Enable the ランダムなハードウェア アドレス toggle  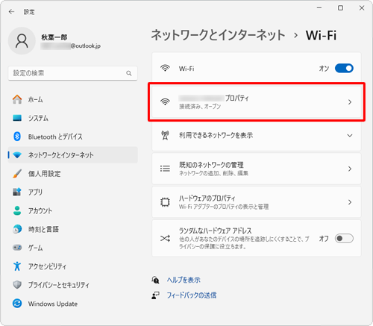pyautogui.click(x=344, y=239)
